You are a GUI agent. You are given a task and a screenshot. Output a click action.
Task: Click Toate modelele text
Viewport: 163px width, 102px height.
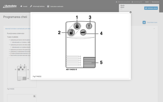coord(13,37)
